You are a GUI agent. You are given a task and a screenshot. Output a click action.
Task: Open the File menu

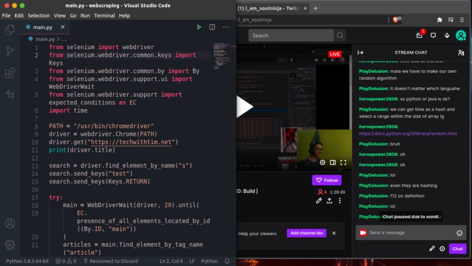(6, 16)
